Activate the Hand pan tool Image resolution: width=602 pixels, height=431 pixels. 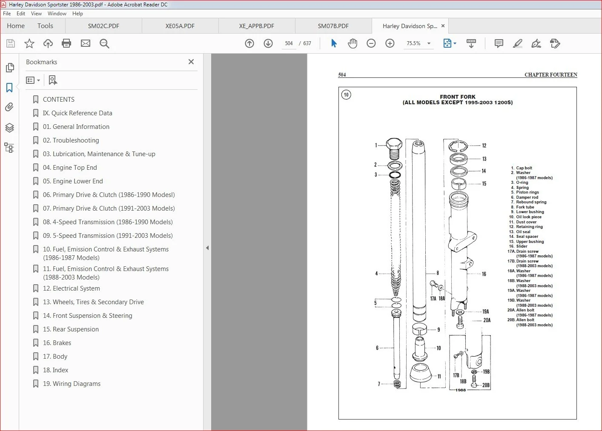coord(353,43)
